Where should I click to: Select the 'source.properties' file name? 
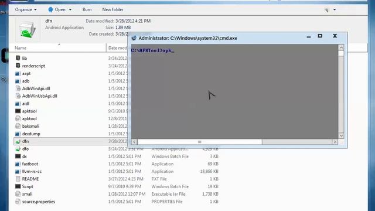pyautogui.click(x=39, y=202)
